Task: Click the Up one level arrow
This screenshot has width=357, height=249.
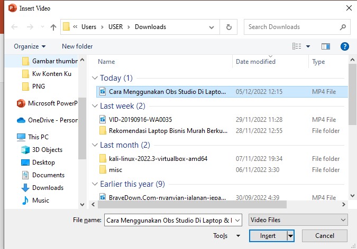Action: (53, 27)
